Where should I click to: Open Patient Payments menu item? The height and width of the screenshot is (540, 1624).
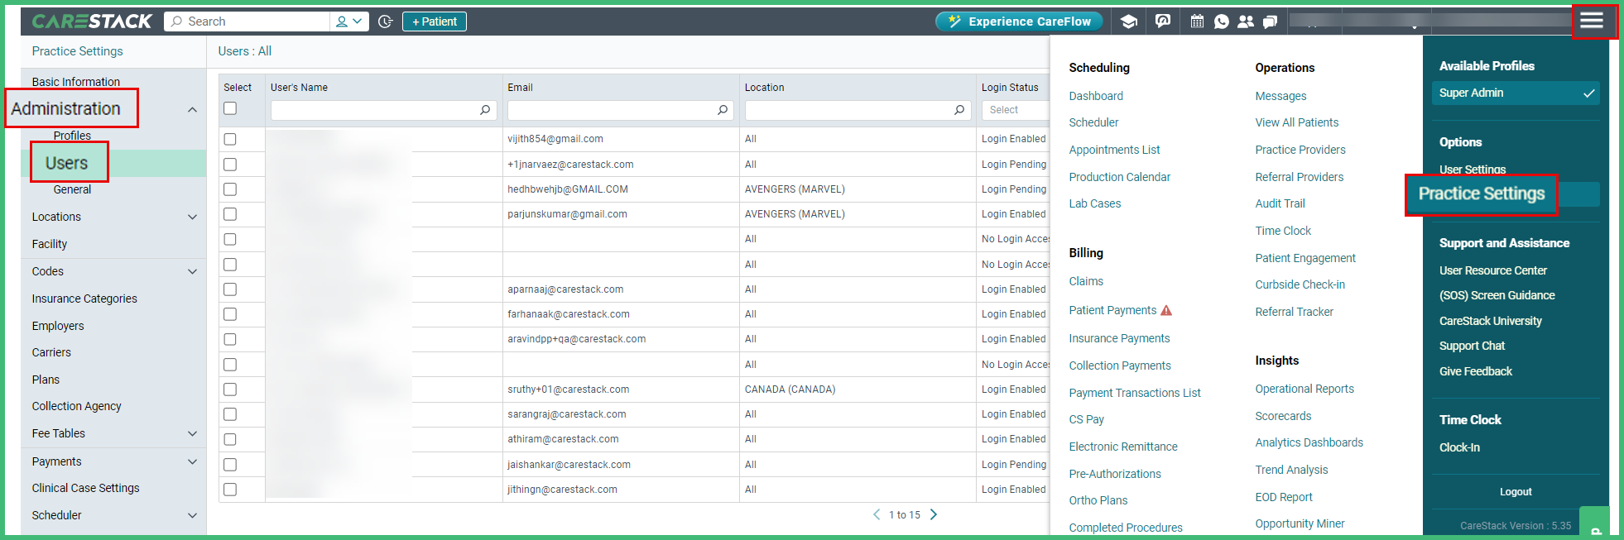[1112, 310]
